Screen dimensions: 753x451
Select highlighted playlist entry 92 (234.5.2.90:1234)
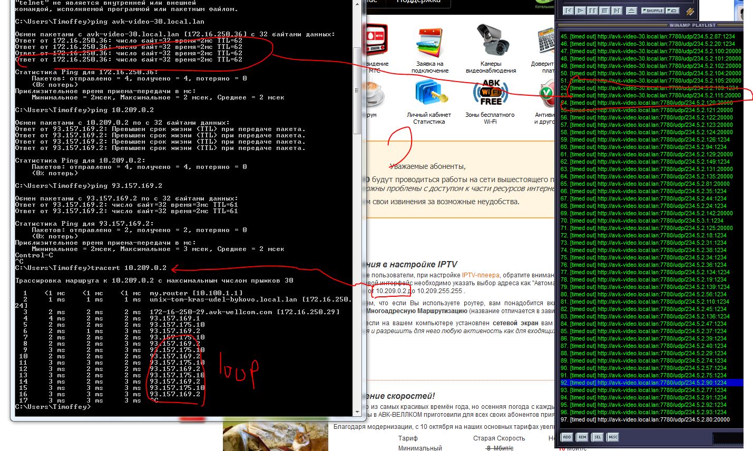651,383
